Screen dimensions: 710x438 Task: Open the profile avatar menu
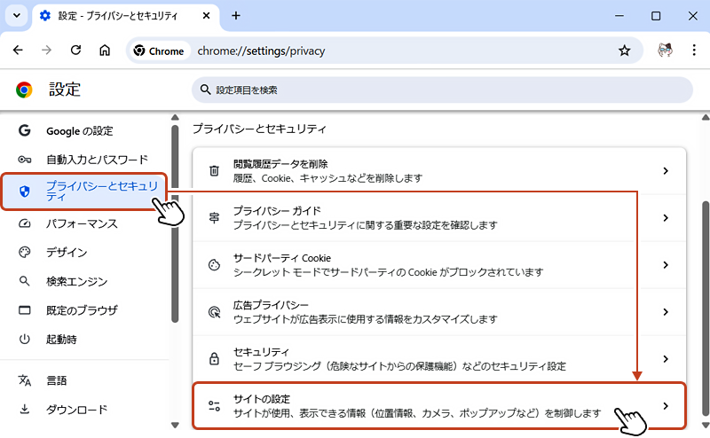[665, 51]
